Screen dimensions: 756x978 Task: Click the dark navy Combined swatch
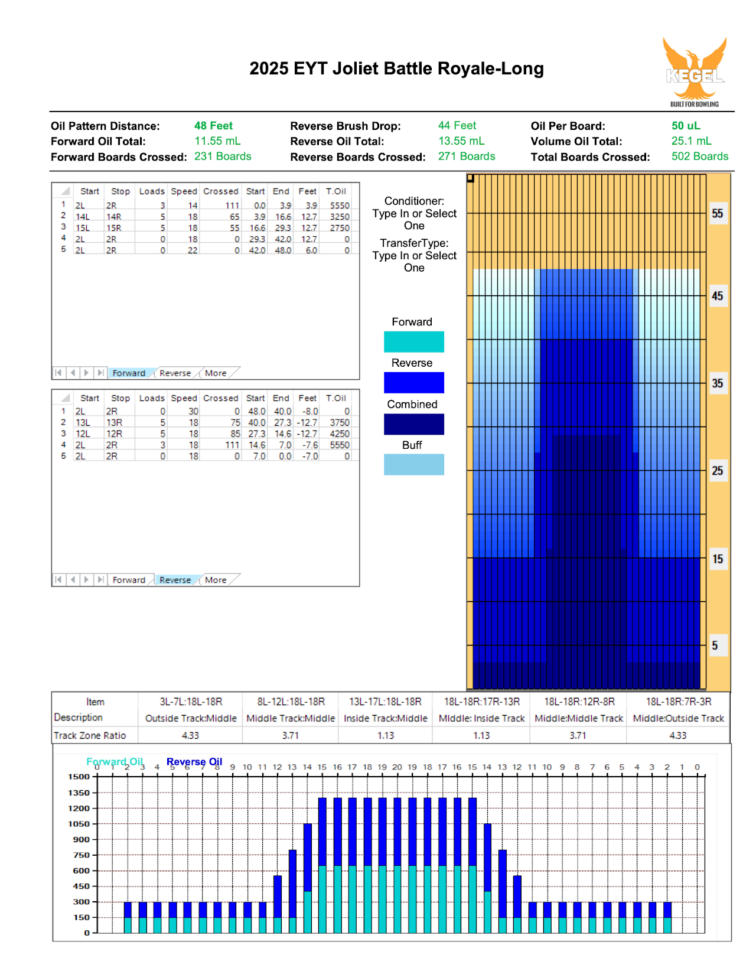click(x=414, y=424)
